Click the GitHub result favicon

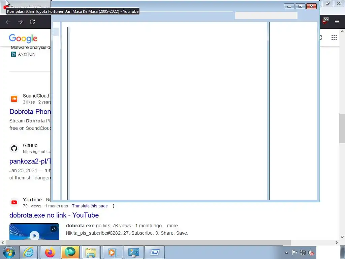click(14, 148)
